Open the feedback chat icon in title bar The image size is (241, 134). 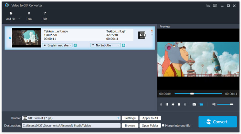(208, 6)
